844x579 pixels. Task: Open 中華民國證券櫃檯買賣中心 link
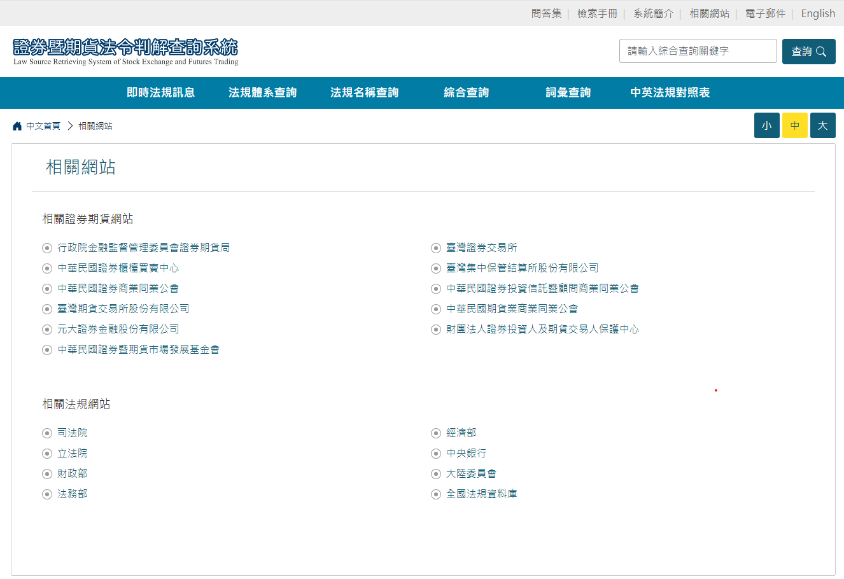[118, 268]
